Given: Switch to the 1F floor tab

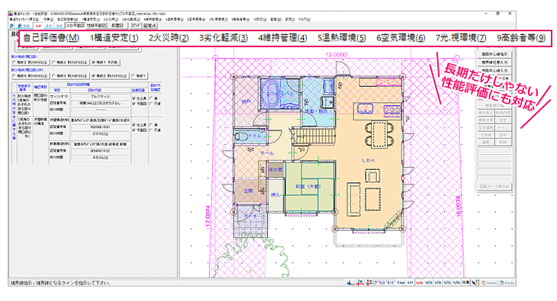Looking at the screenshot, I should tap(38, 26).
